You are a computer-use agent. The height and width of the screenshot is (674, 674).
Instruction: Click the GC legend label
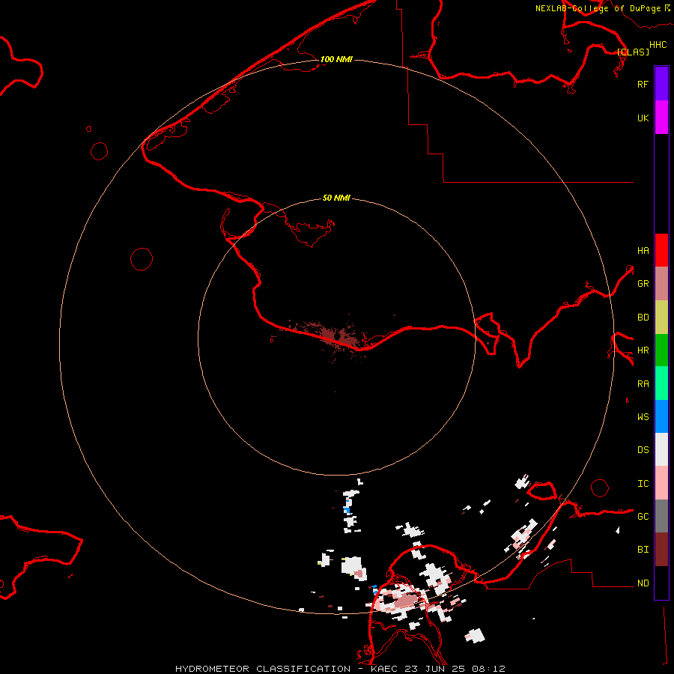coord(643,517)
